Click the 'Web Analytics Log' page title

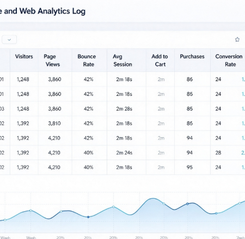[x=52, y=11]
